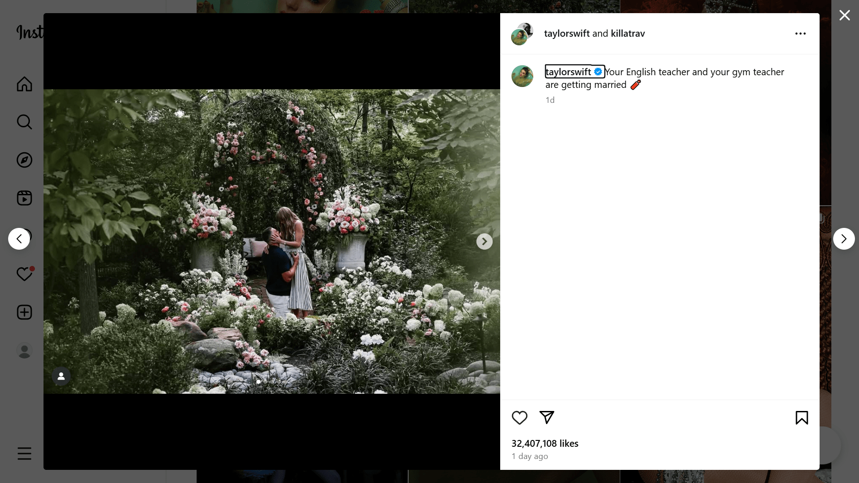This screenshot has width=859, height=483.
Task: Open Notifications heart in sidebar
Action: (24, 274)
